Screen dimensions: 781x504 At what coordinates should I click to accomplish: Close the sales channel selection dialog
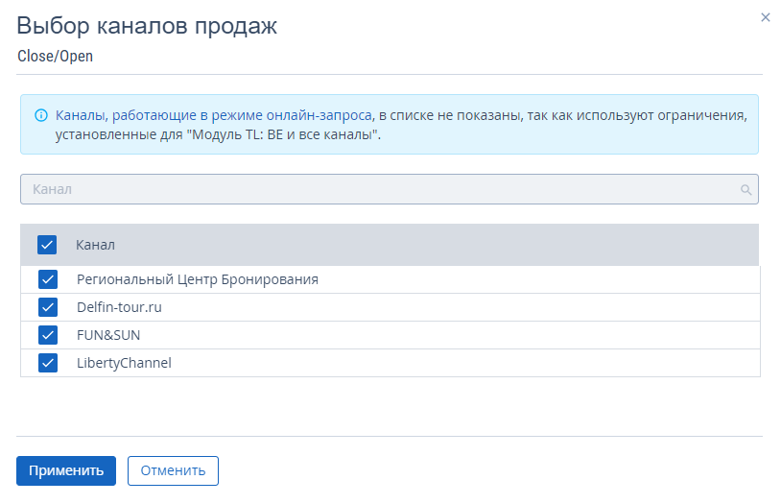point(766,17)
